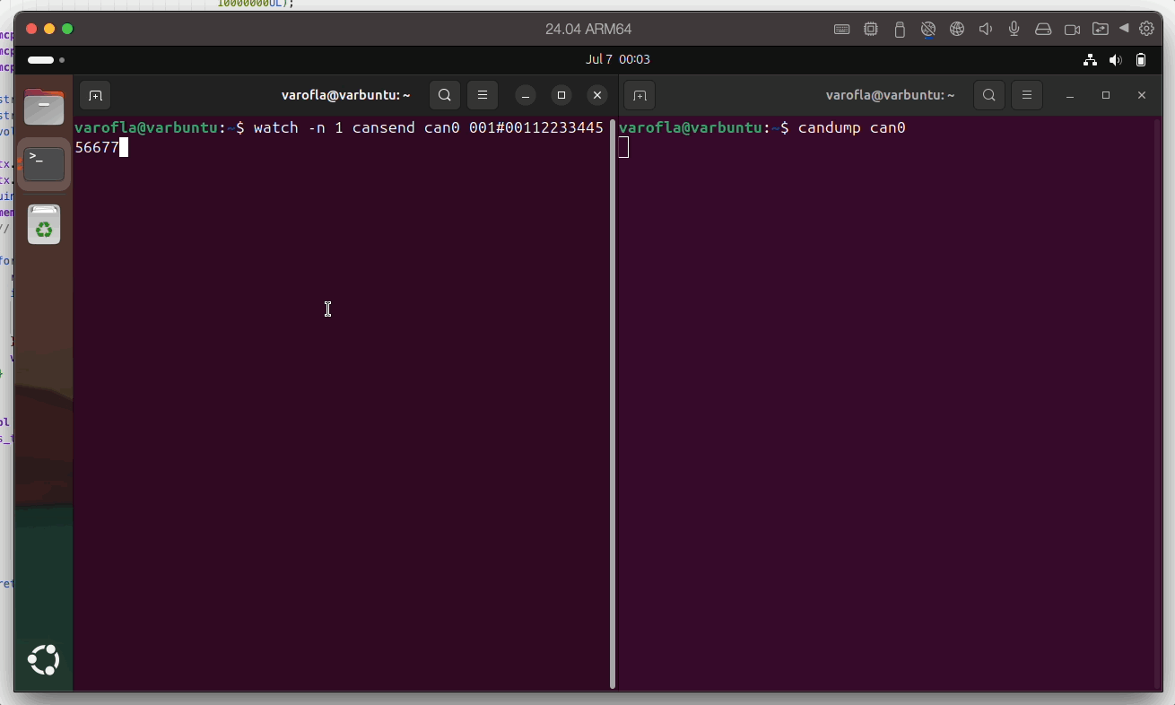Open the drive selection icon in VM toolbar
The width and height of the screenshot is (1175, 705).
point(1043,28)
